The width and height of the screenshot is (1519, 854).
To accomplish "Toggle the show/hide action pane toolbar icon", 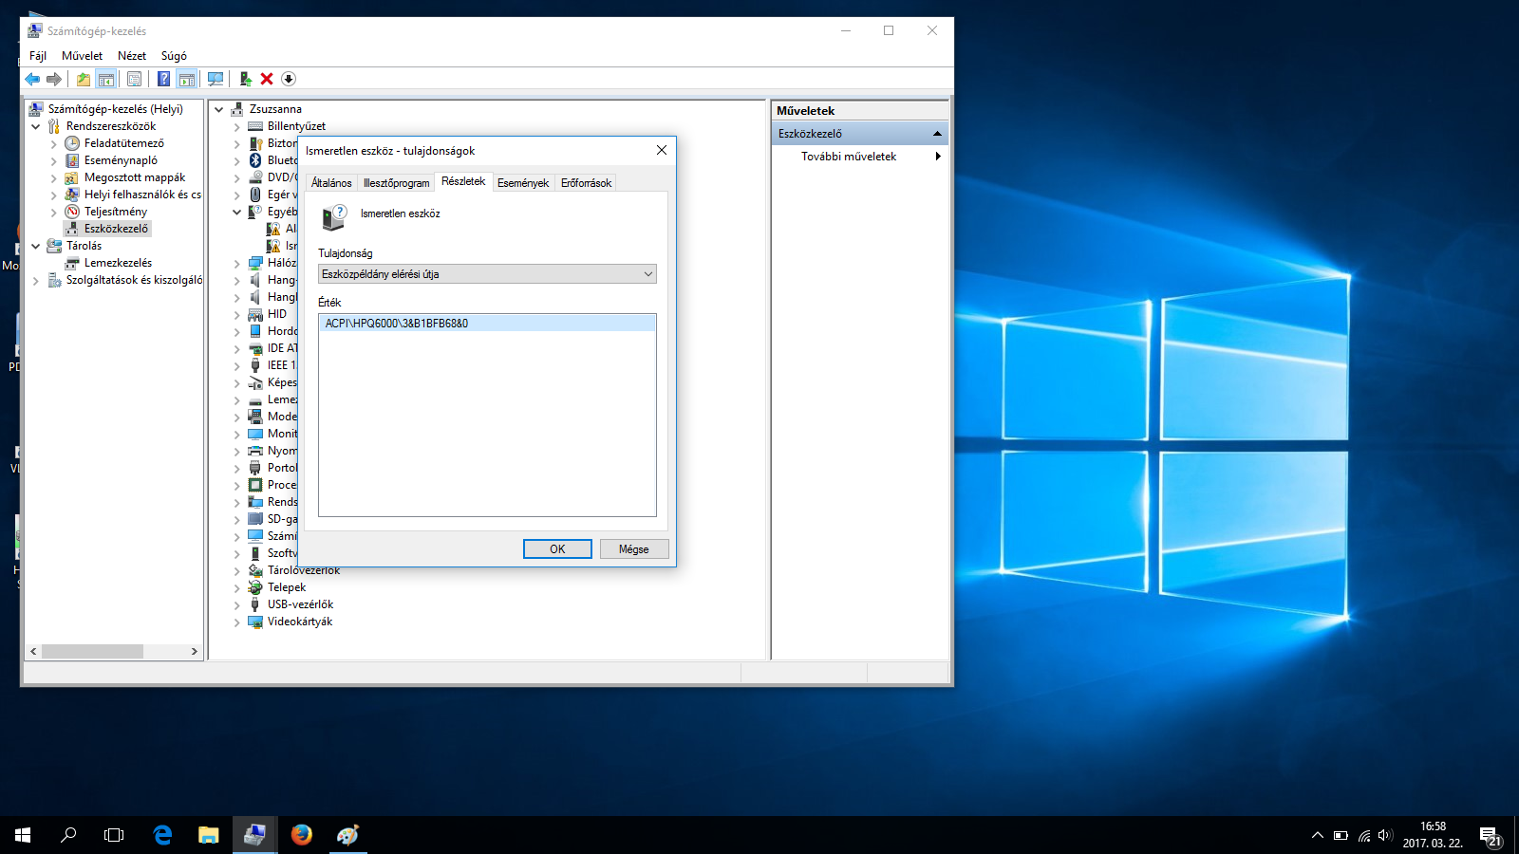I will point(187,79).
